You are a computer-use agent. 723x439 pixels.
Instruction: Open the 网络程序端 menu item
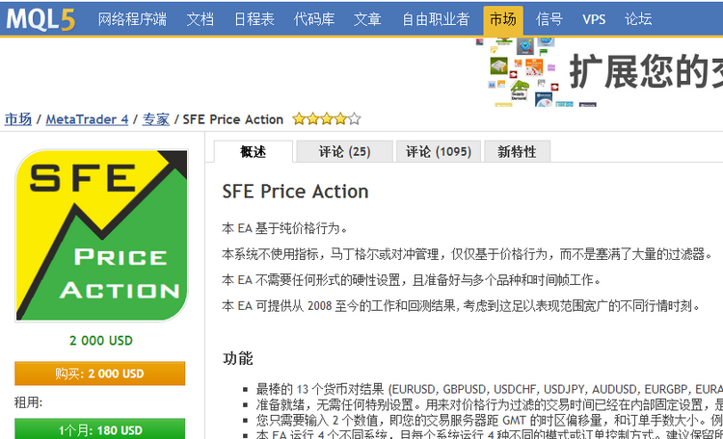[132, 19]
